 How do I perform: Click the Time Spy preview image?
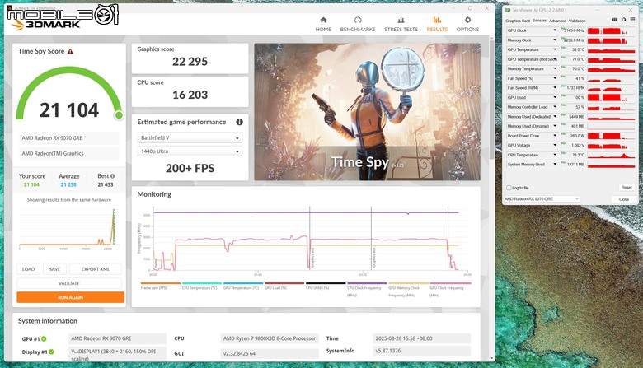(x=368, y=112)
